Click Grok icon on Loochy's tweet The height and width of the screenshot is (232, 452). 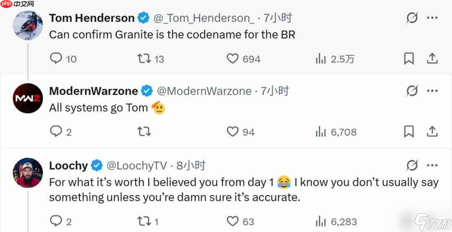click(x=412, y=165)
